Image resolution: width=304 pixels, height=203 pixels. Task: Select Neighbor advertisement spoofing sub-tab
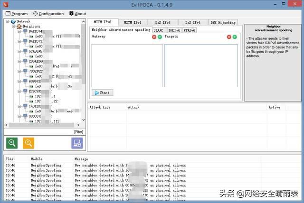(x=121, y=30)
